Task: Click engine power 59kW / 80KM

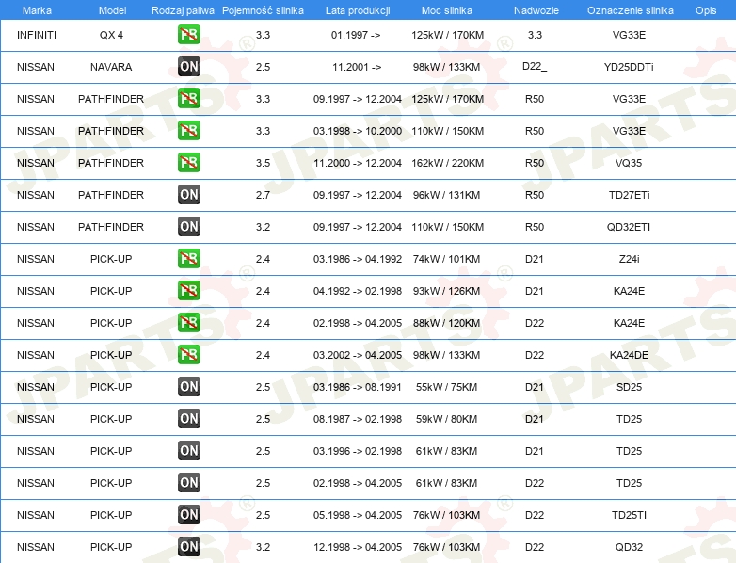Action: (446, 419)
